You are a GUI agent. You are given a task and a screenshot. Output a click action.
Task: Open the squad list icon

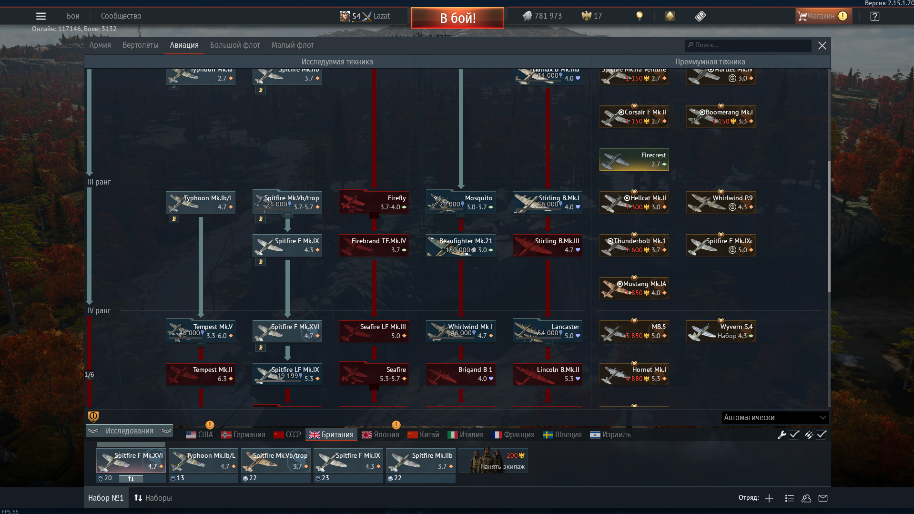[790, 498]
